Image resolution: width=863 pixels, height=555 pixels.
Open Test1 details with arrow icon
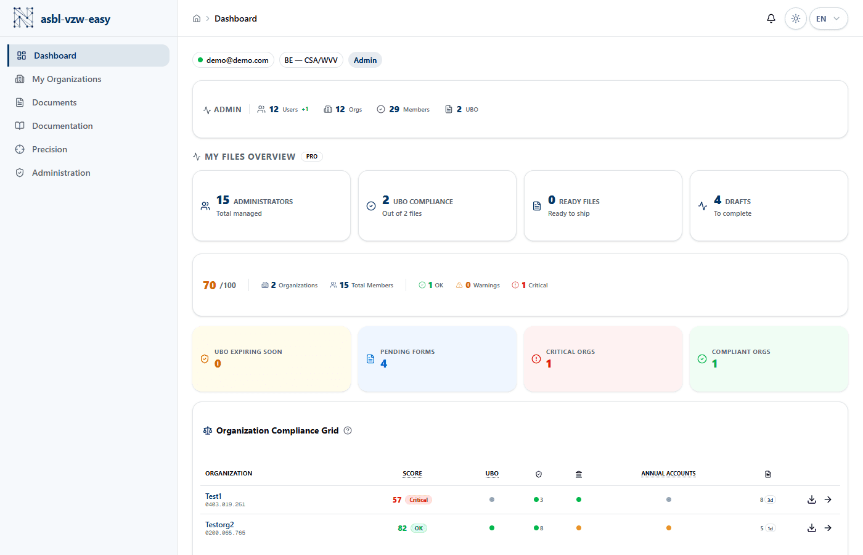click(x=828, y=499)
